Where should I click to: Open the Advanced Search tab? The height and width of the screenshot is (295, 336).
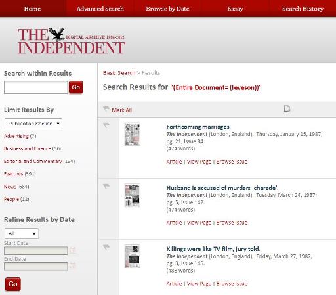pyautogui.click(x=100, y=9)
